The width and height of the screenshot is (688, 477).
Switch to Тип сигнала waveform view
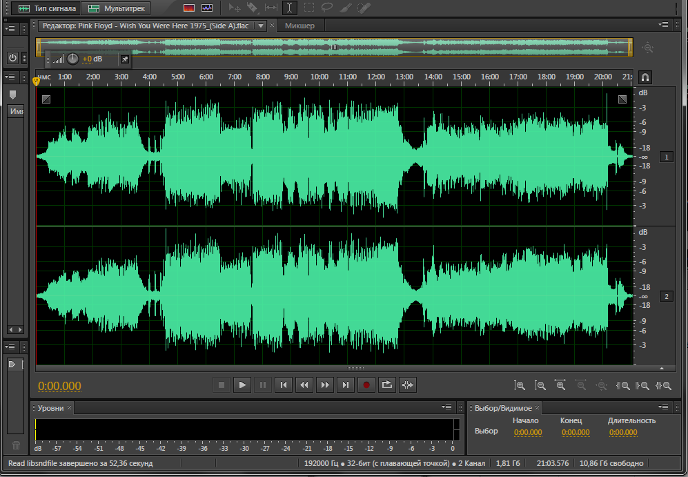pos(47,8)
